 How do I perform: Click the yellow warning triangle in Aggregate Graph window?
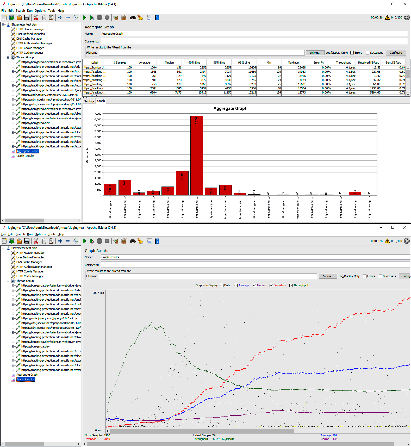387,17
